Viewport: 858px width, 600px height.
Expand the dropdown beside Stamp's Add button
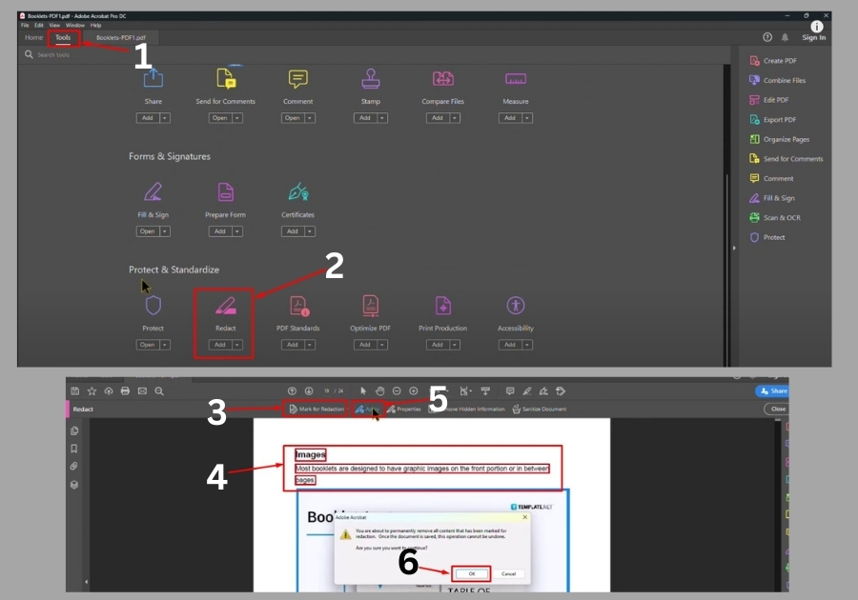382,118
